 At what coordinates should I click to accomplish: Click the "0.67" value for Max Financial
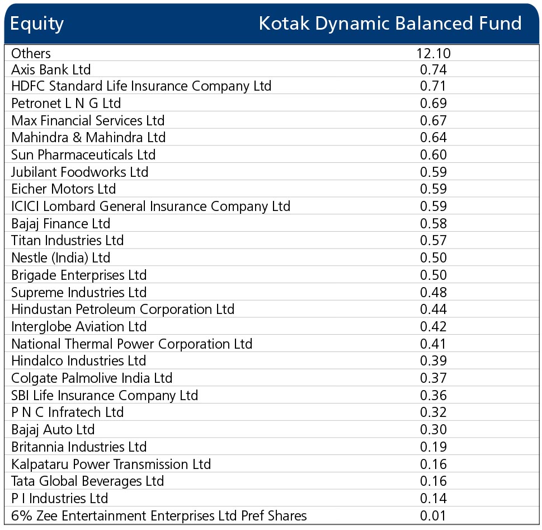[x=433, y=120]
